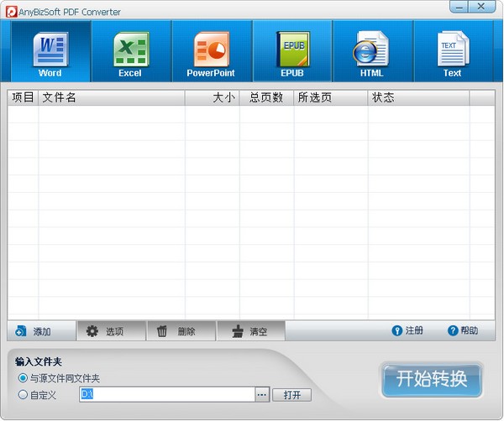The width and height of the screenshot is (504, 421).
Task: Start conversion with 开始转换 button
Action: tap(432, 380)
